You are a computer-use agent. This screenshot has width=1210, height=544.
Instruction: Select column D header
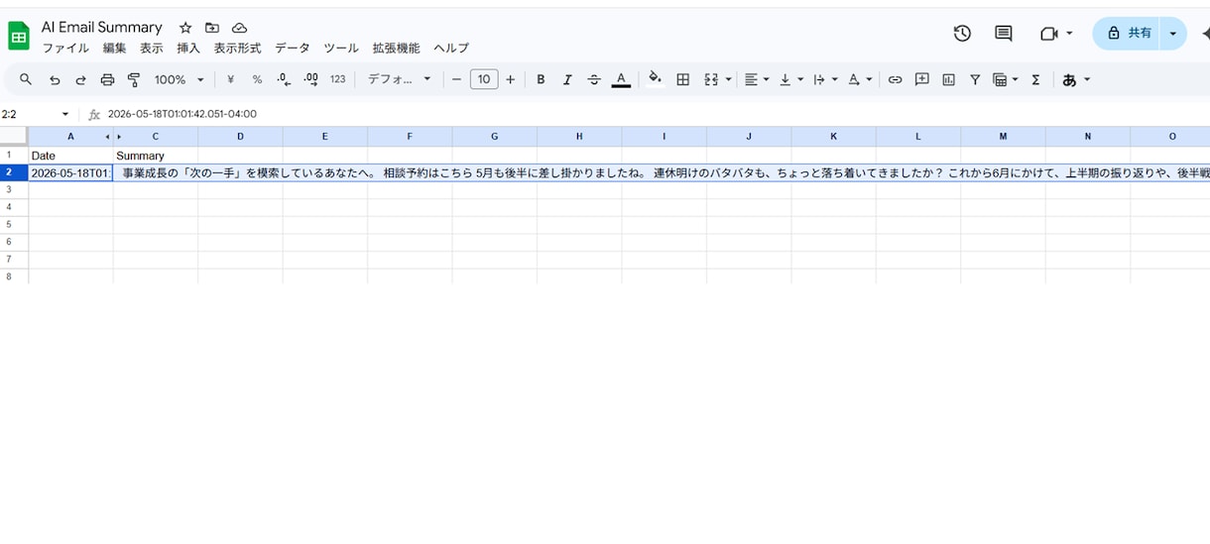pos(240,136)
